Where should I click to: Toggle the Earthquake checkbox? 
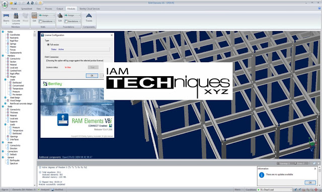click(8, 160)
